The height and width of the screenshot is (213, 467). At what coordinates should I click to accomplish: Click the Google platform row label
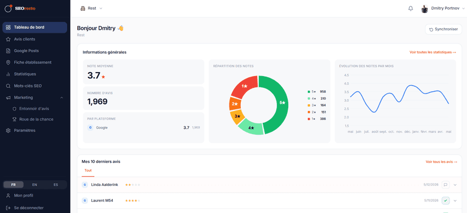[102, 127]
